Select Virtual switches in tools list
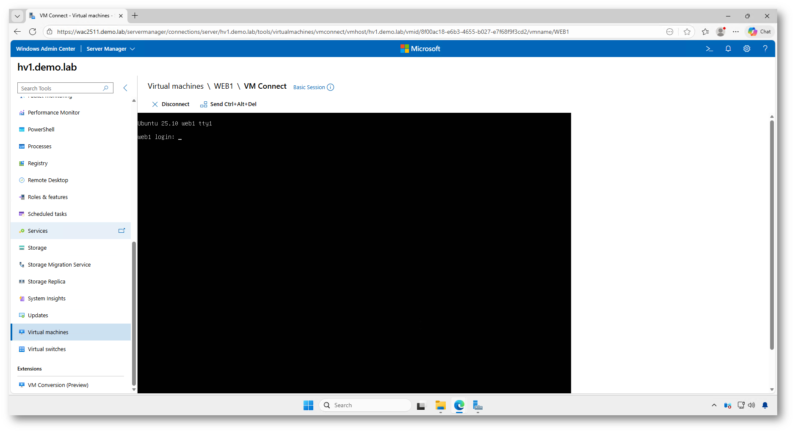This screenshot has height=433, width=795. [47, 349]
